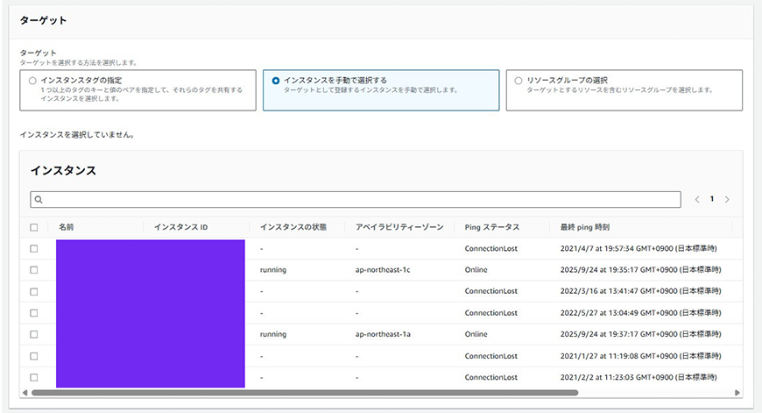Sort by the インスタンスの状態 column header
This screenshot has width=762, height=413.
[293, 227]
